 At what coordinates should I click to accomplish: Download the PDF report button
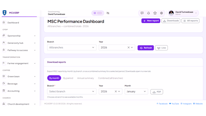coord(157,92)
